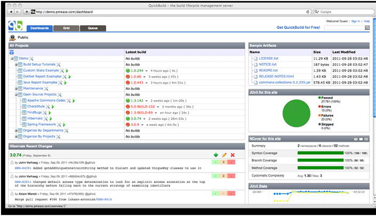Screen dimensions: 376x216
Task: Click the Sign In link
Action: pyautogui.click(x=356, y=21)
